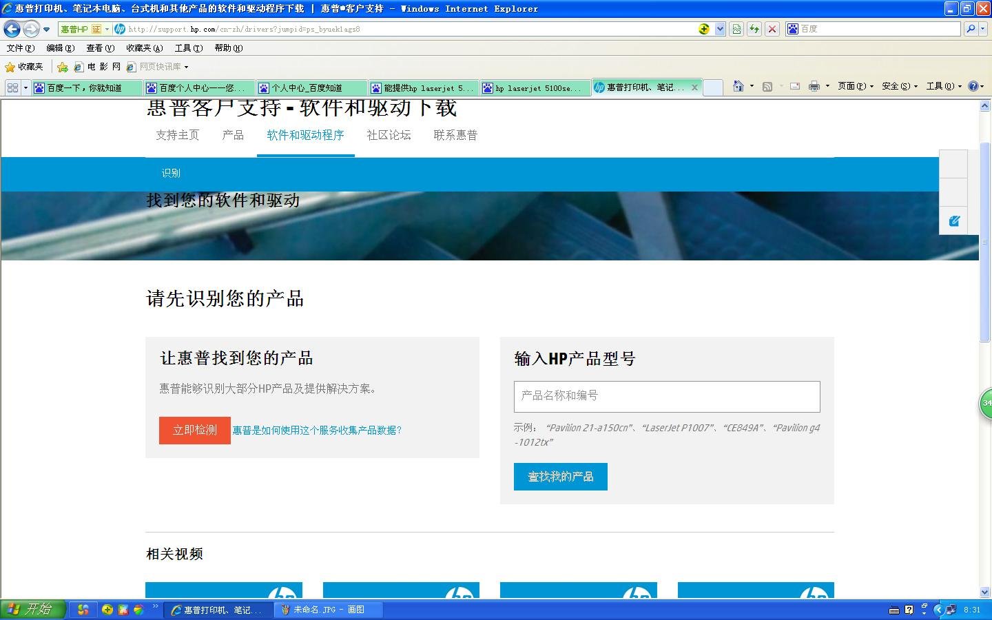The width and height of the screenshot is (992, 620).
Task: Expand hidden tray icons arrow
Action: (938, 610)
